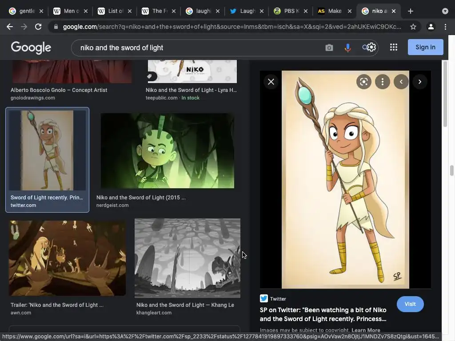
Task: Search inside image with lens icon
Action: point(364,82)
